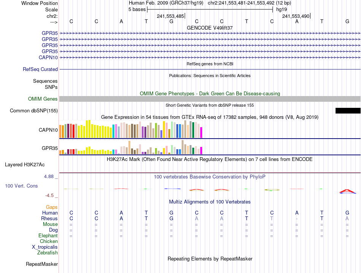Click the Human Feb. 2009 (GRCh37/hg19) text
Viewport: 361px width, 273px height.
[x=166, y=3]
